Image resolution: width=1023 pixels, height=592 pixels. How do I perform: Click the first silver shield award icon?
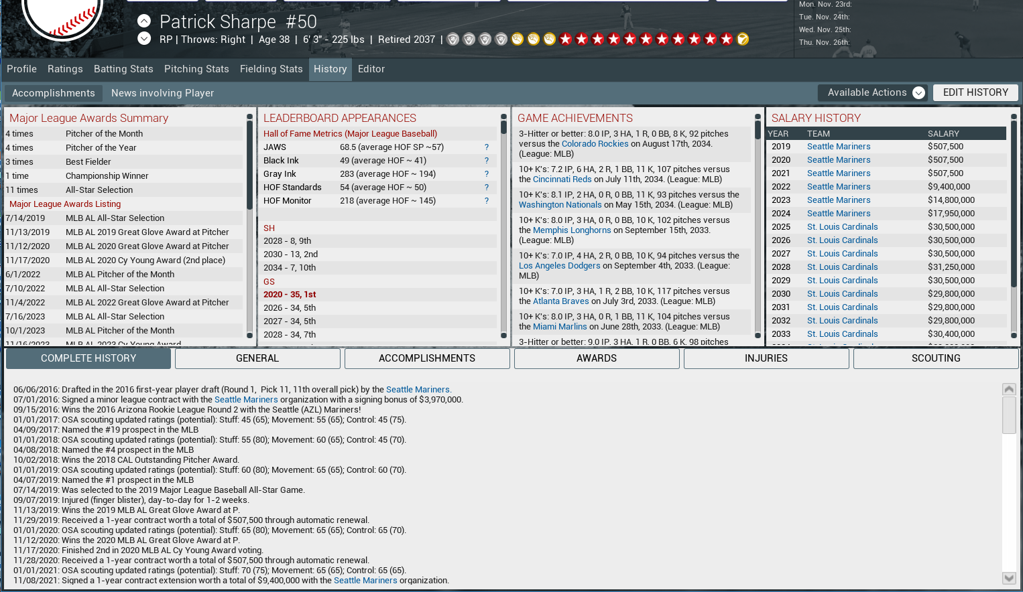(453, 40)
